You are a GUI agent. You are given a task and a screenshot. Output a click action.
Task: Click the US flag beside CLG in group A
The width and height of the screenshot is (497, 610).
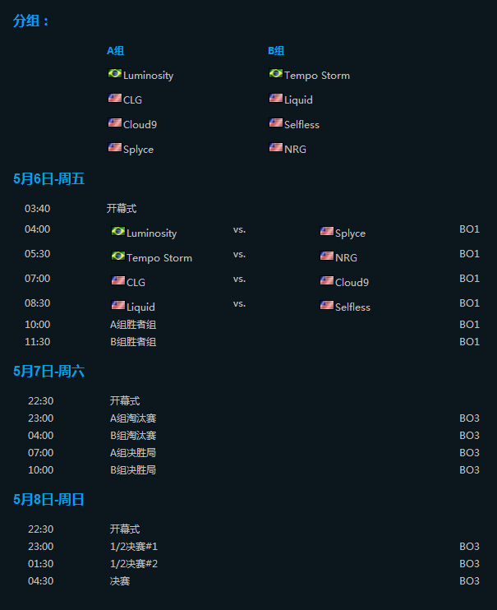tap(115, 99)
